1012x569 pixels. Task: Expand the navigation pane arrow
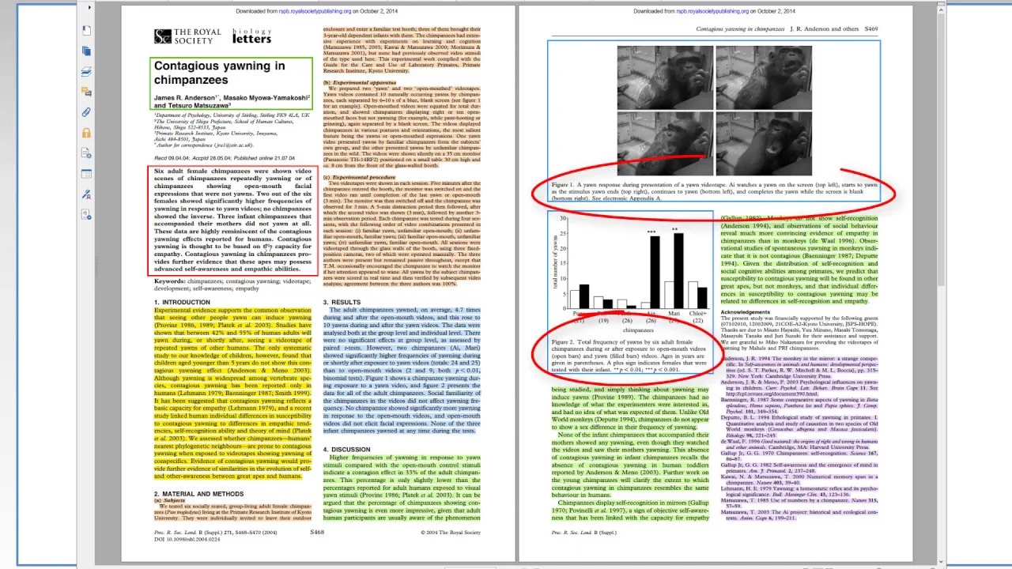(x=89, y=7)
